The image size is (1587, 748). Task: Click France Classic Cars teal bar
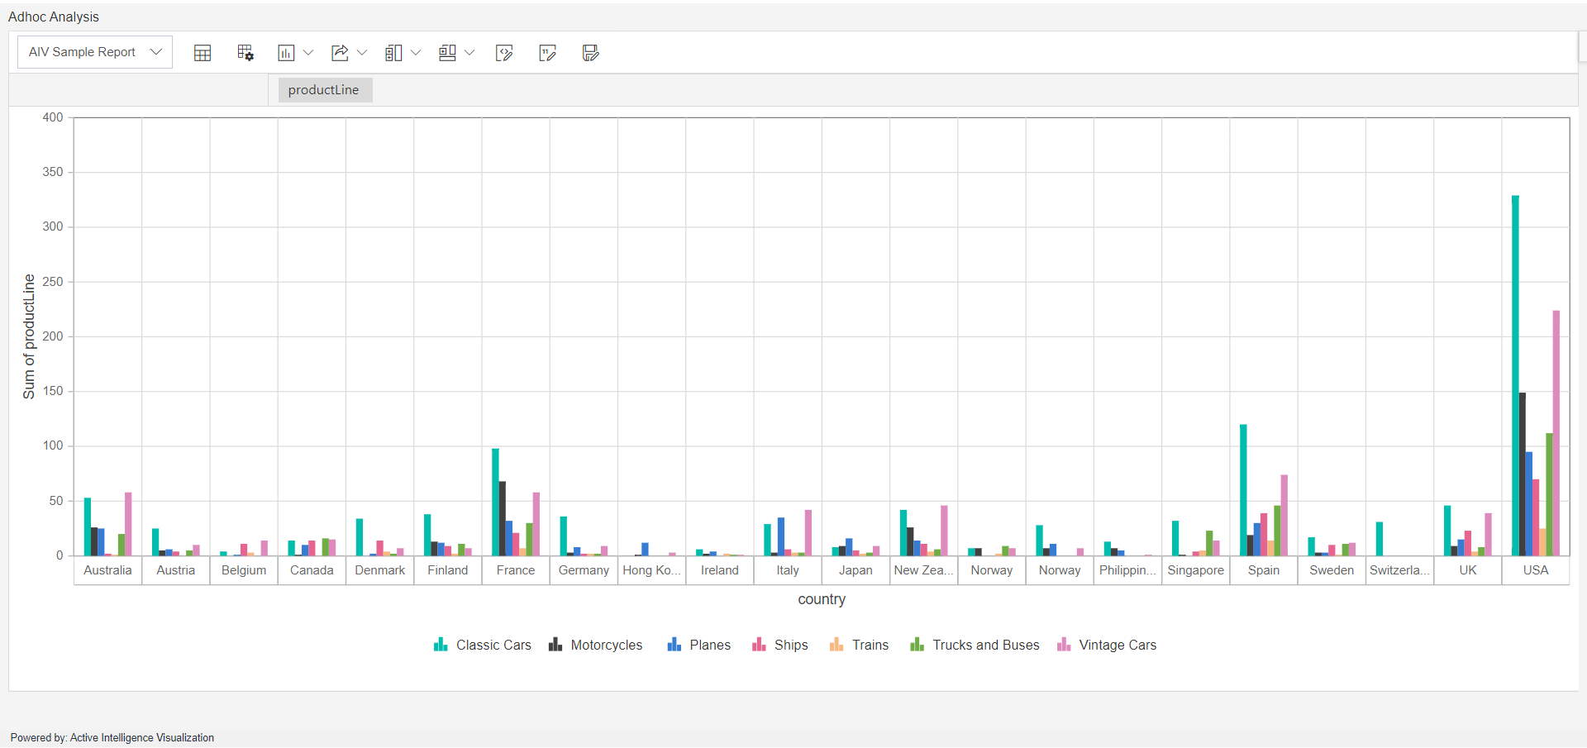495,502
